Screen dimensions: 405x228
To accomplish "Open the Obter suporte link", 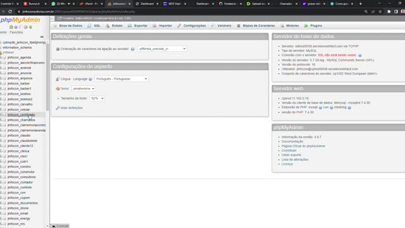I will pyautogui.click(x=291, y=155).
